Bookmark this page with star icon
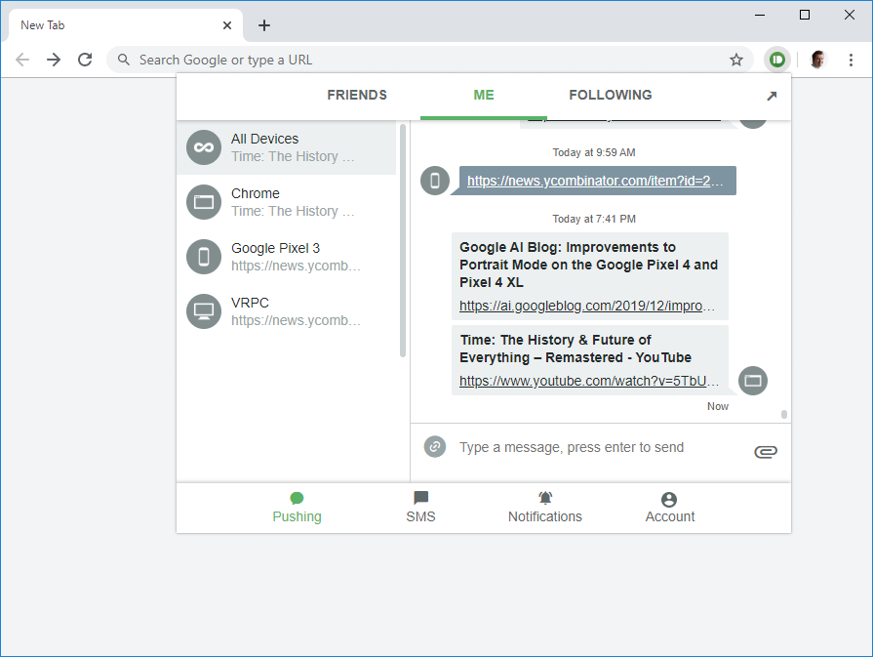 (x=736, y=60)
